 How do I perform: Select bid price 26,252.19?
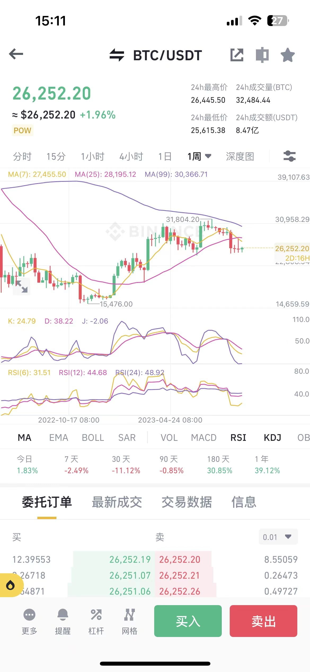130,559
